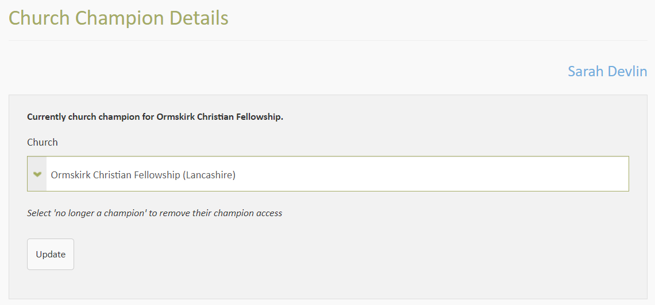The image size is (655, 305).
Task: Click the 'Currently church champion for' status text
Action: 91,117
